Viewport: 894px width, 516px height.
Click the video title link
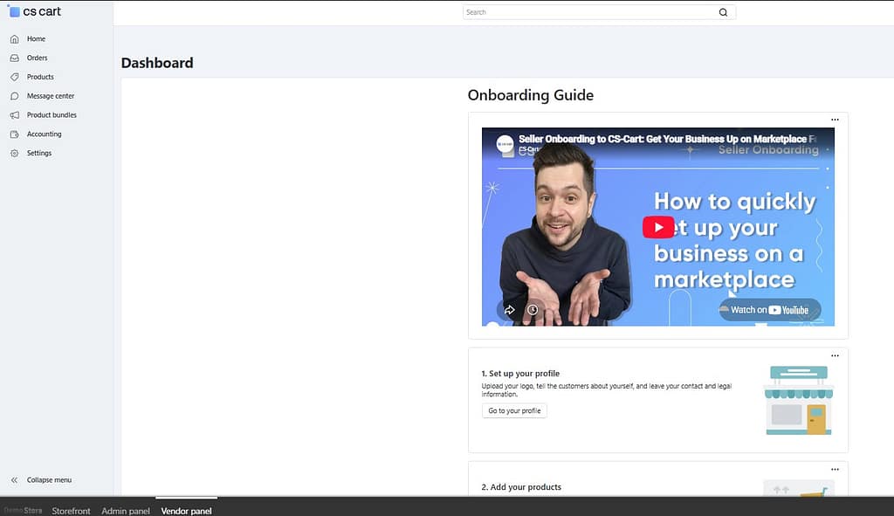click(x=667, y=139)
